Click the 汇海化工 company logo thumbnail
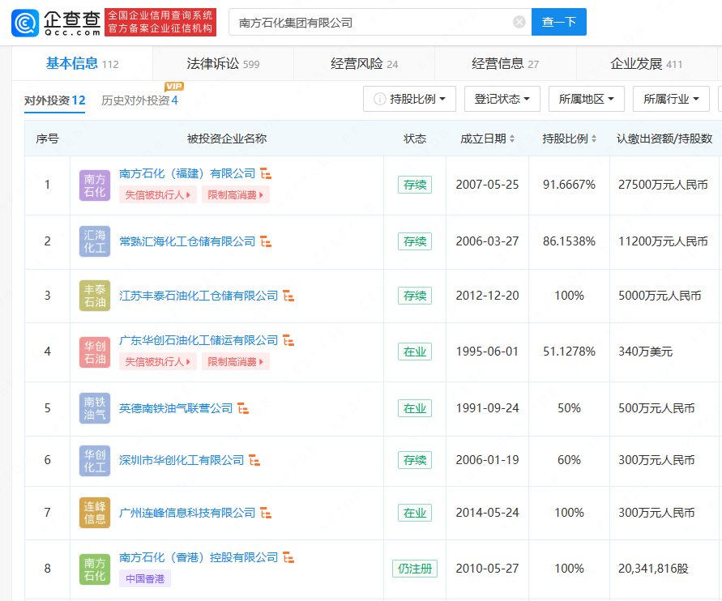Viewport: 722px width, 601px height. 95,241
